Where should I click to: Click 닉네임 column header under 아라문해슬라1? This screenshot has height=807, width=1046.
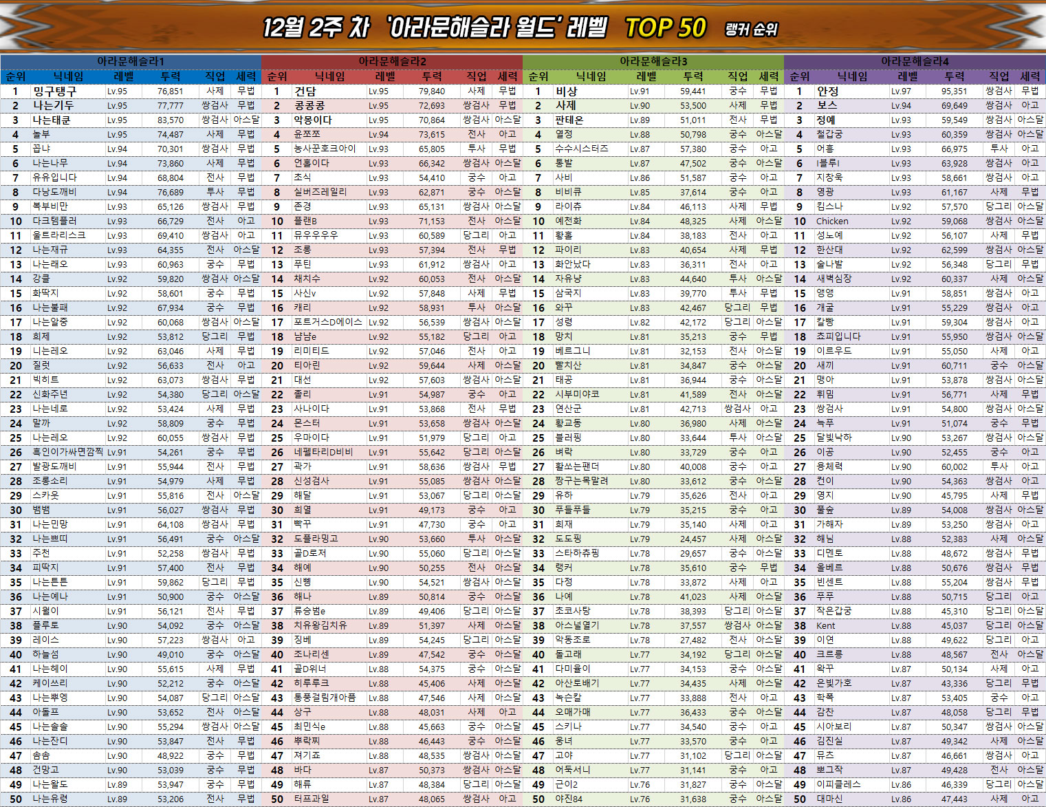[x=69, y=76]
